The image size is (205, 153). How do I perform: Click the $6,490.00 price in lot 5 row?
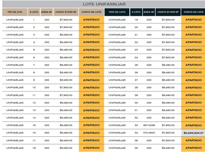[x=66, y=50]
